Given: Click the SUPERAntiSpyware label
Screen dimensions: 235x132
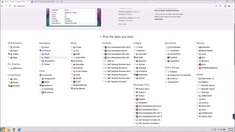Looking at the screenshot, I should [x=210, y=68].
